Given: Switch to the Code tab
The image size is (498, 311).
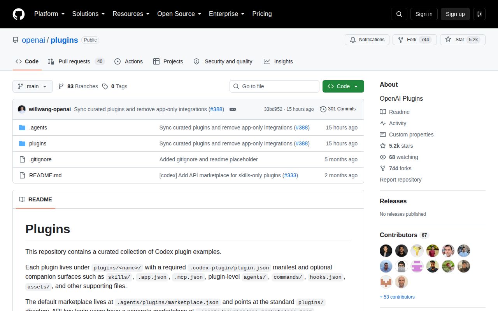Looking at the screenshot, I should point(27,61).
